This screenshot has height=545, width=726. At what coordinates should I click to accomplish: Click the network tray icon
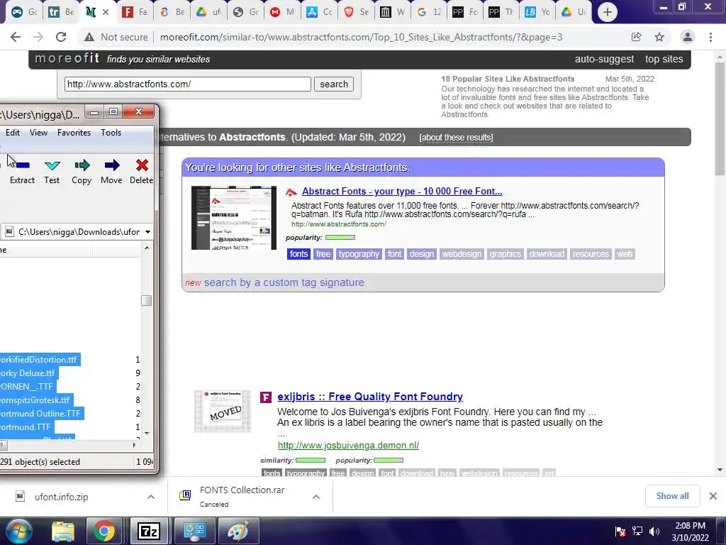(637, 532)
